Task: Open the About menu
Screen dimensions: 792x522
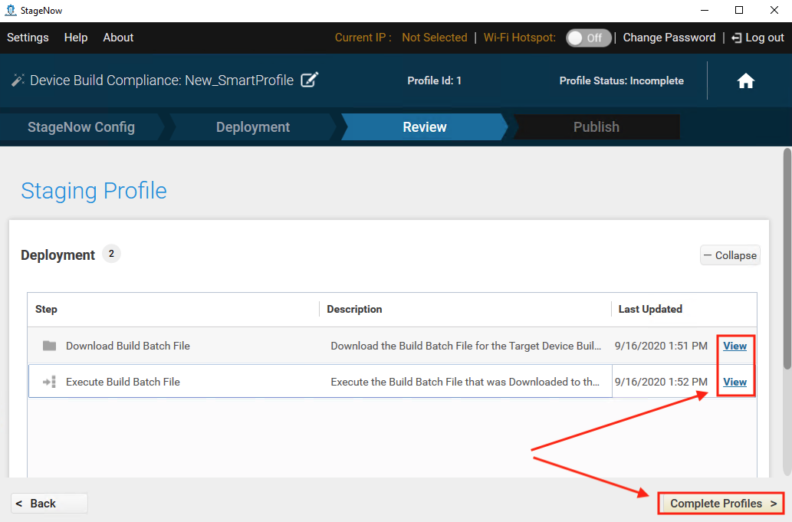Action: (118, 38)
